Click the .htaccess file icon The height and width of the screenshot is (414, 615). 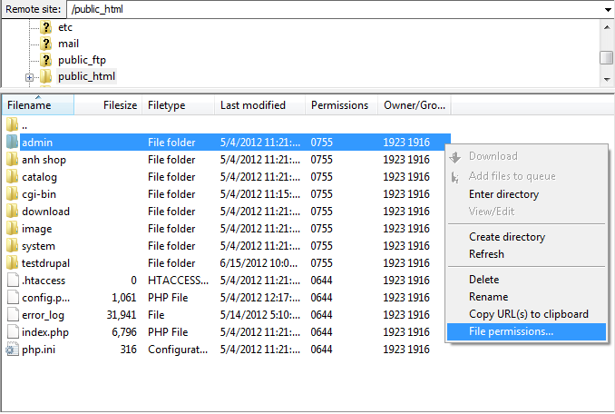13,280
